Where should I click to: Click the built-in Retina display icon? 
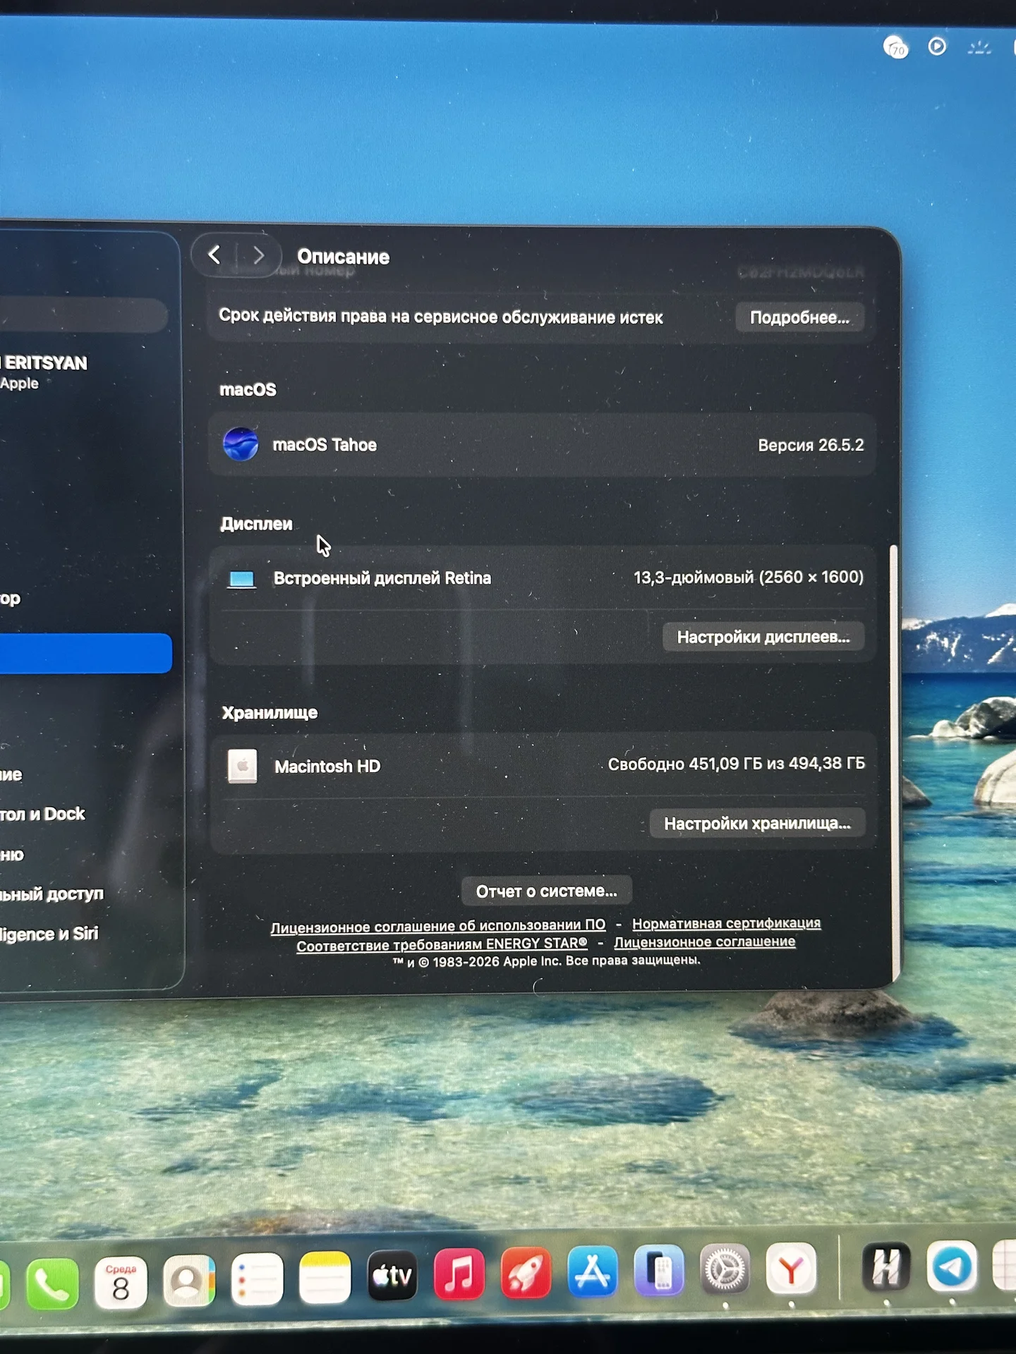[241, 579]
